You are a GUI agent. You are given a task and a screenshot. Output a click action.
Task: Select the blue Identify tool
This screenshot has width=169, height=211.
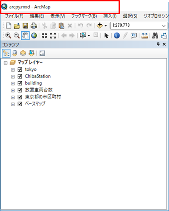(x=117, y=35)
